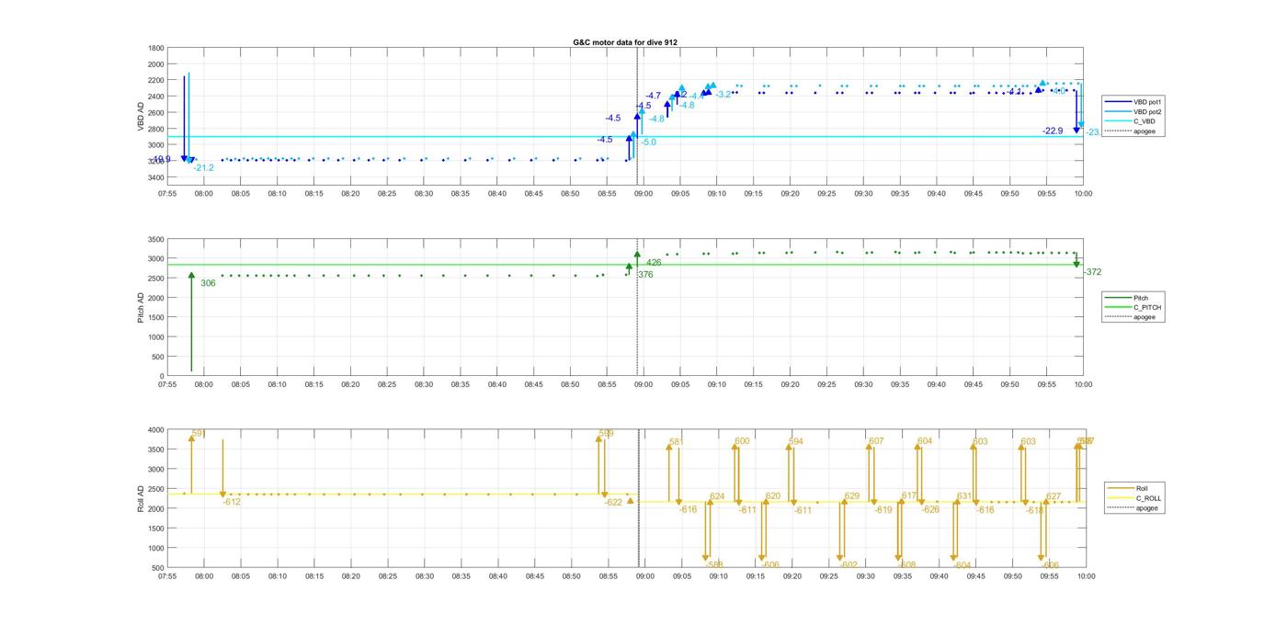Image resolution: width=1287 pixels, height=637 pixels.
Task: Click the "-3.2" label in VBD plot
Action: coord(723,95)
